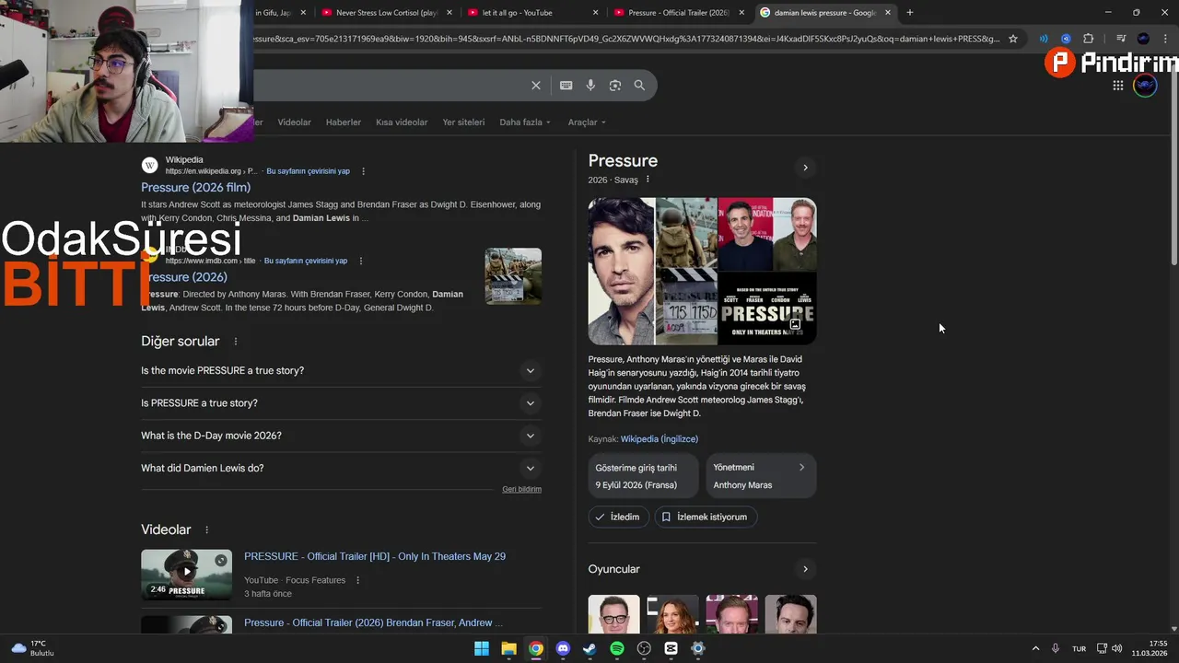Bookmark this page with the star
The image size is (1179, 663).
(x=1013, y=39)
